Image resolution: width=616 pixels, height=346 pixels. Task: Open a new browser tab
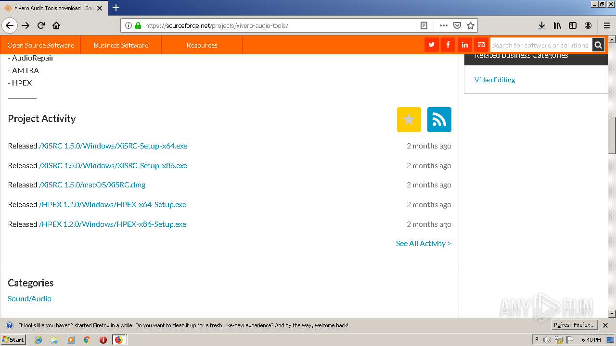tap(116, 8)
